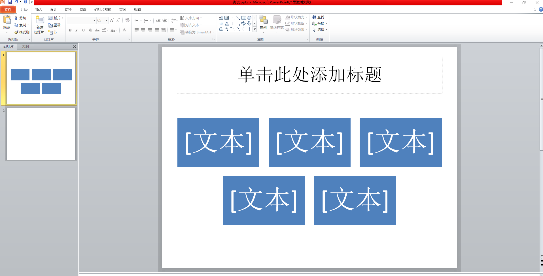Open Shape Fill (形状填充) color menu
The width and height of the screenshot is (543, 276).
click(x=297, y=17)
